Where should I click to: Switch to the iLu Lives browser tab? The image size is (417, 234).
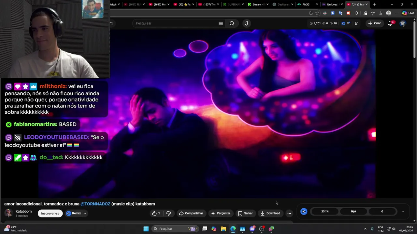332,5
